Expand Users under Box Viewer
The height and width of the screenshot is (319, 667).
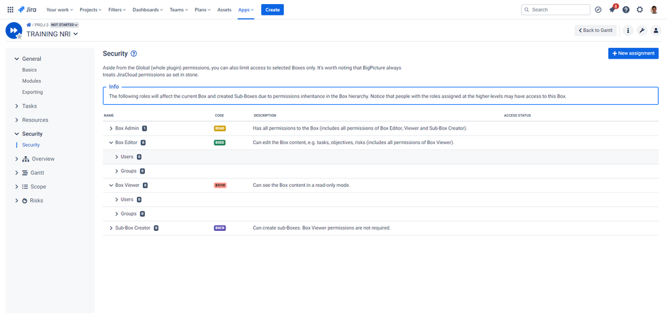click(x=117, y=200)
